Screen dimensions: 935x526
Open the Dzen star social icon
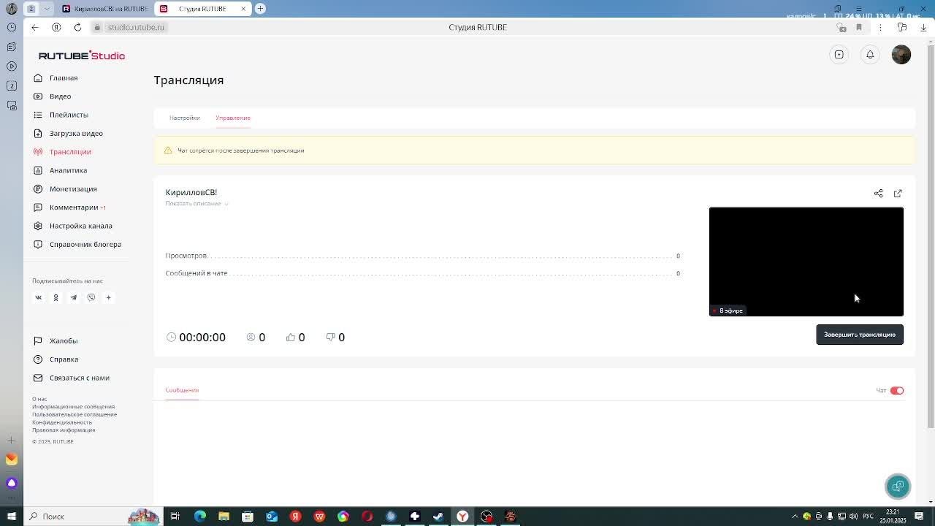click(x=108, y=297)
